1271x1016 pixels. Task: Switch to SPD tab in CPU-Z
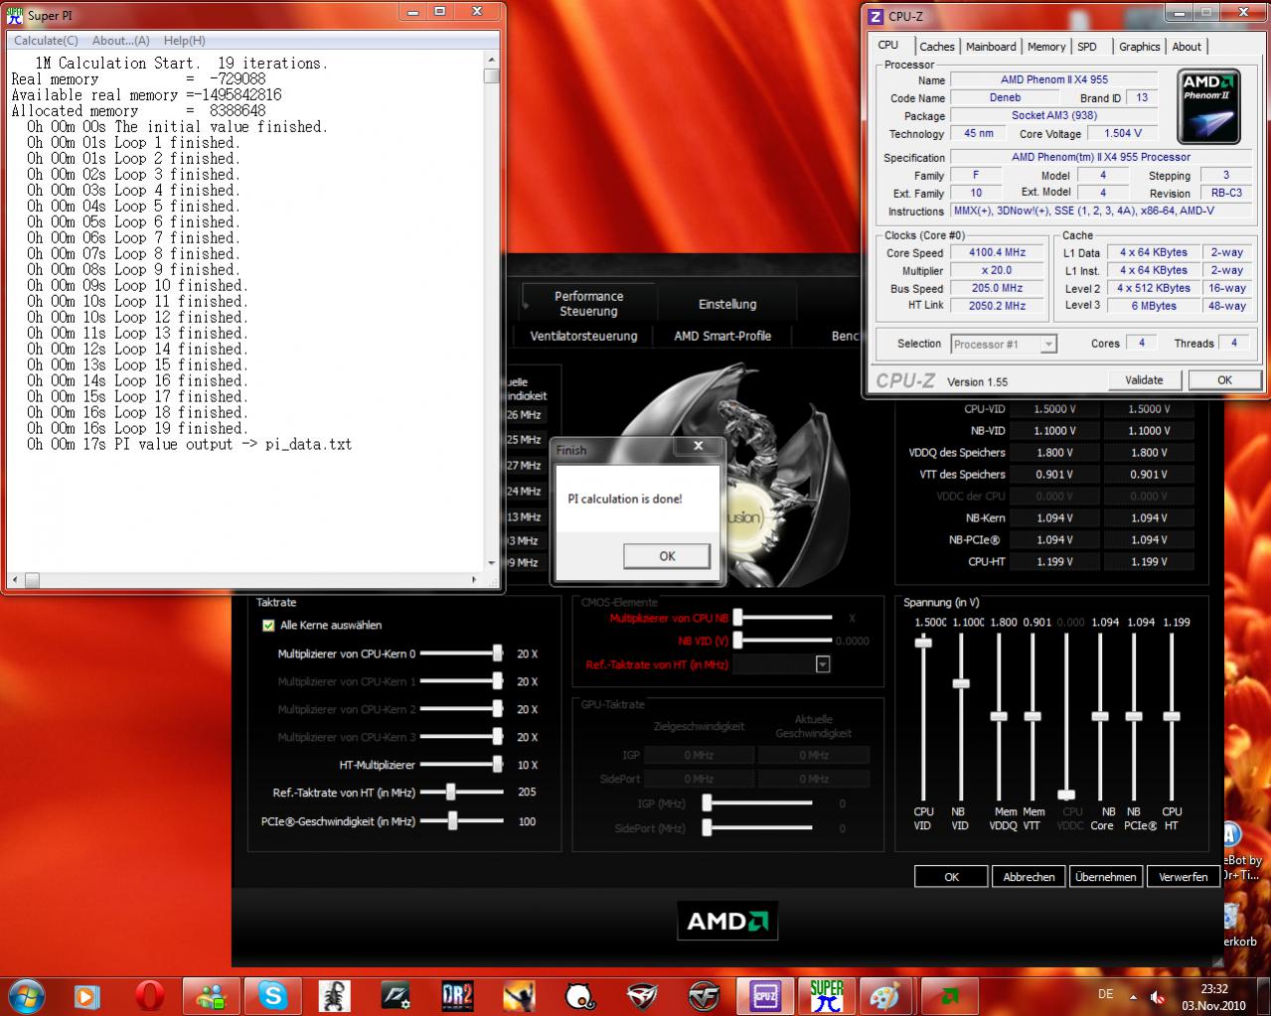(1087, 47)
